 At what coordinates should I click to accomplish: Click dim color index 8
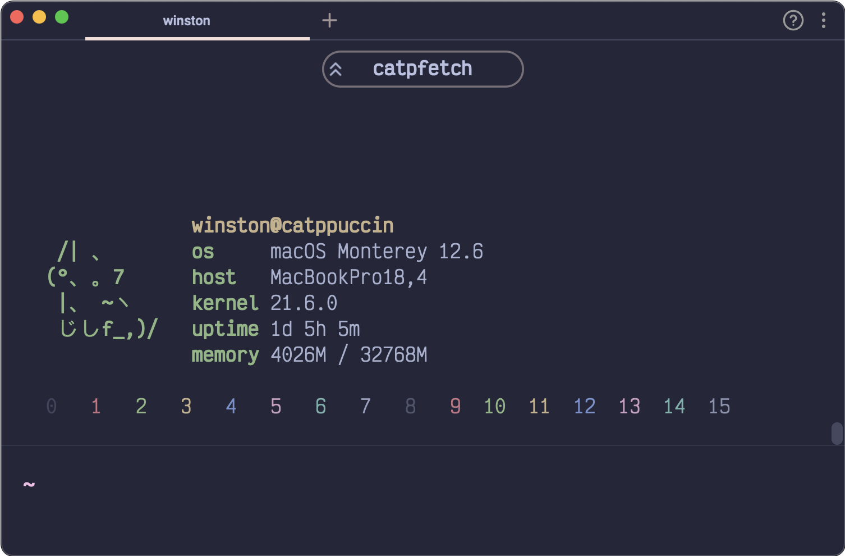410,406
